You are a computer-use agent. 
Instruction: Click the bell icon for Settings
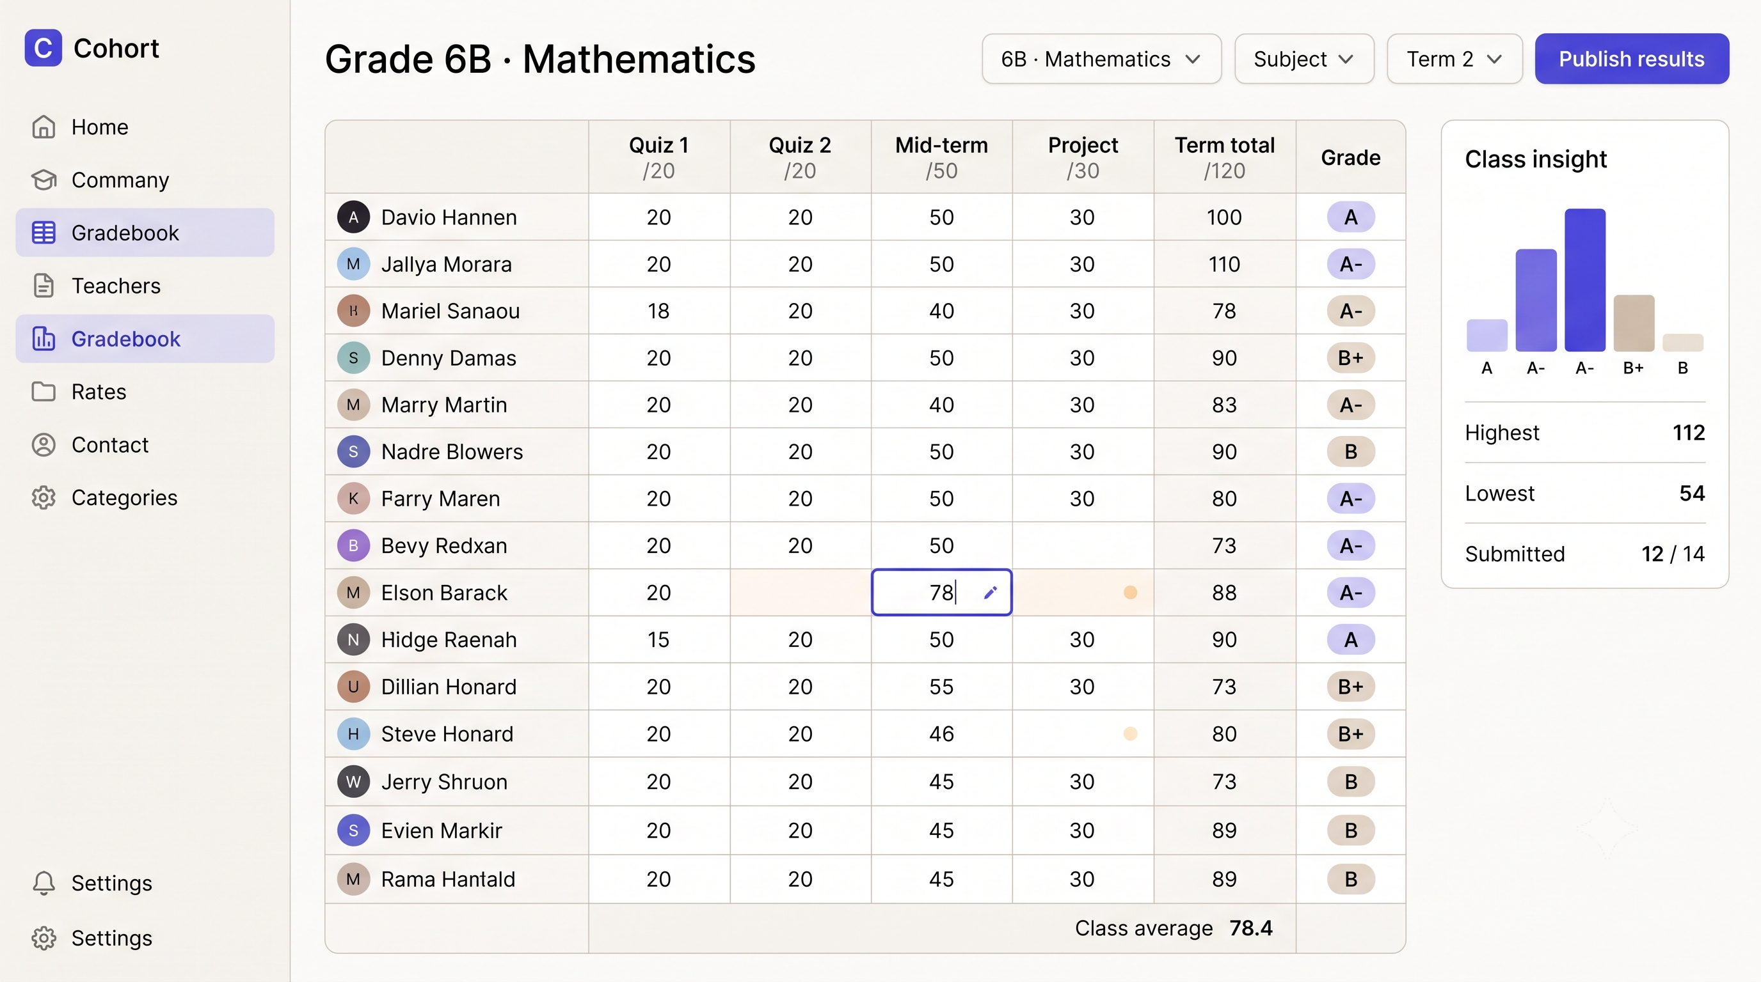[44, 883]
